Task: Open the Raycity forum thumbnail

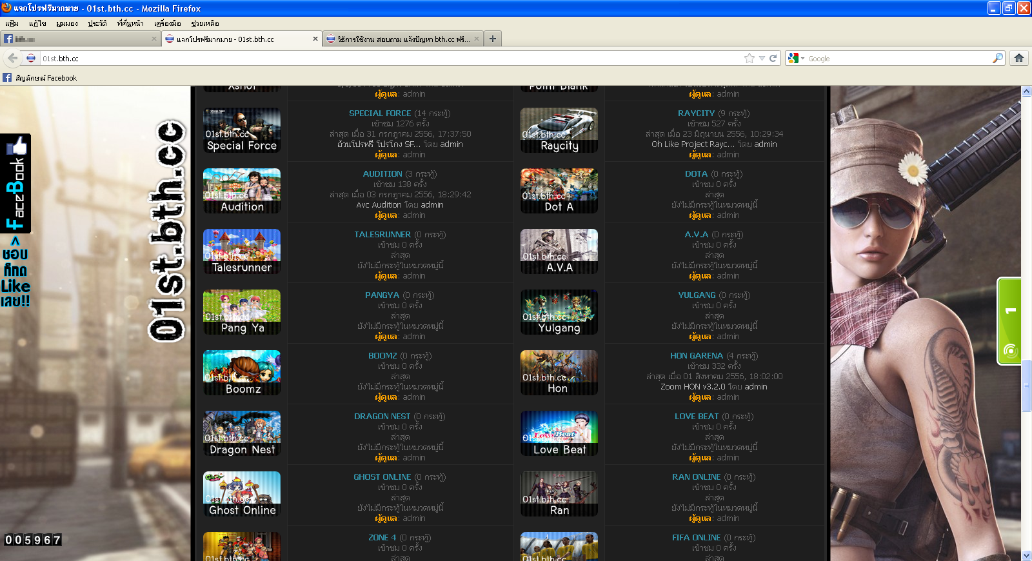Action: (559, 130)
